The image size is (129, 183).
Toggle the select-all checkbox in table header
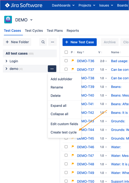click(66, 52)
